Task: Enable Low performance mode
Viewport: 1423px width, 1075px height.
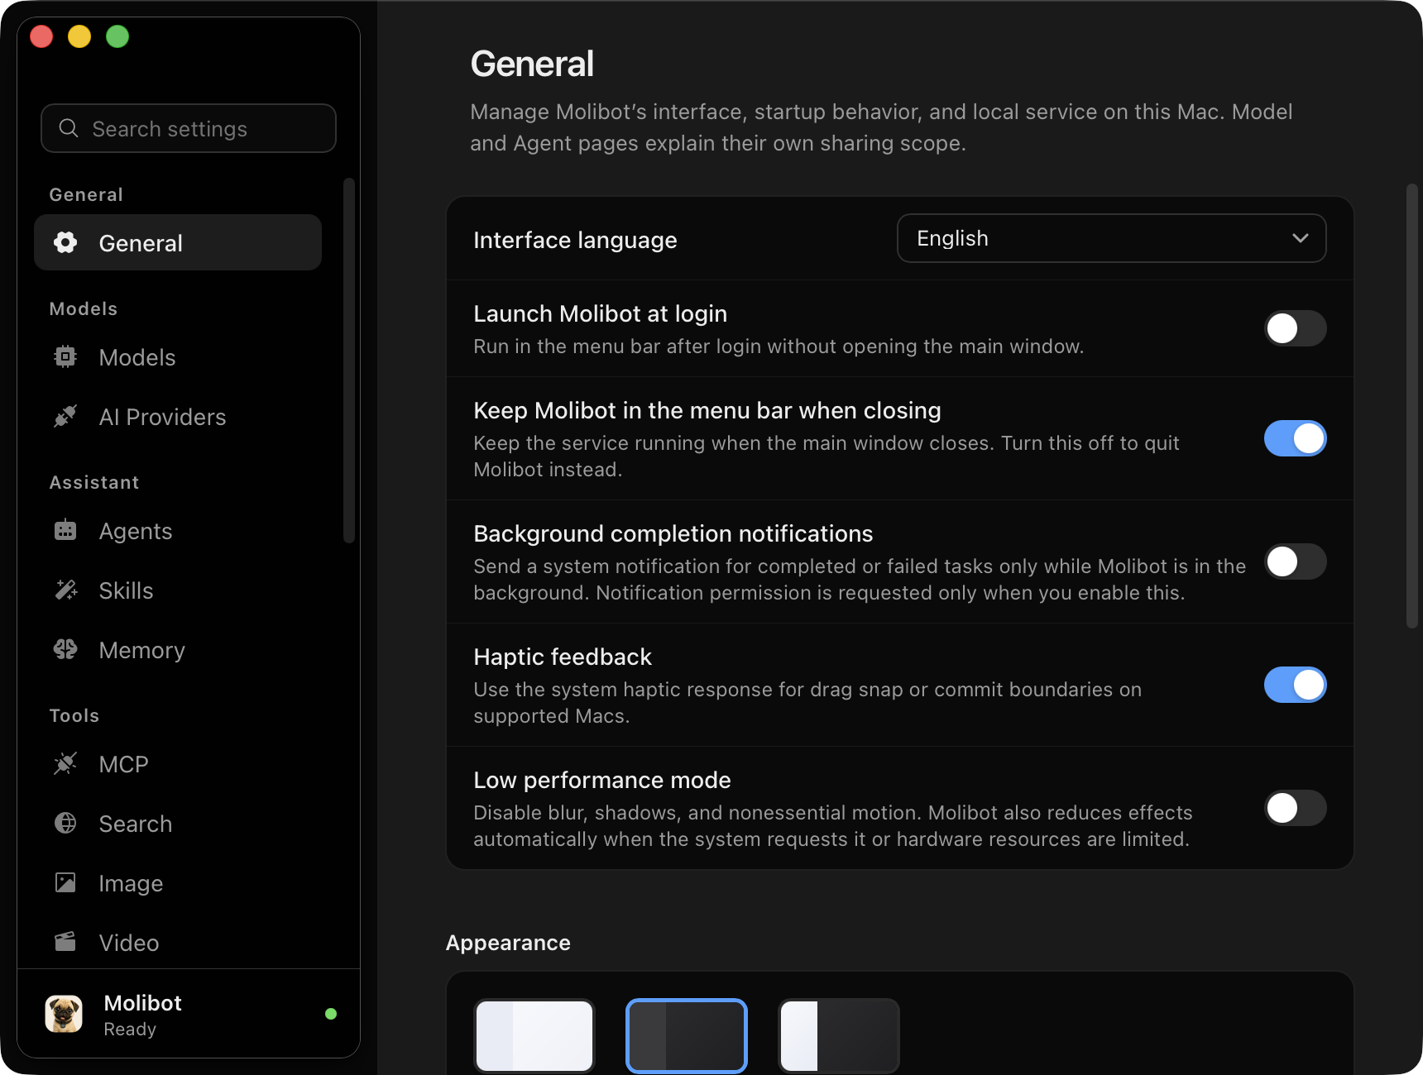Action: pos(1295,808)
